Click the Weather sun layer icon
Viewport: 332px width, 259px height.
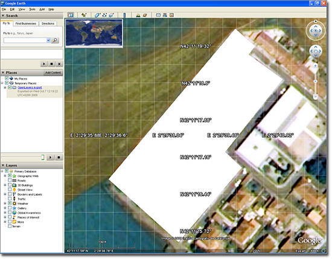14,203
